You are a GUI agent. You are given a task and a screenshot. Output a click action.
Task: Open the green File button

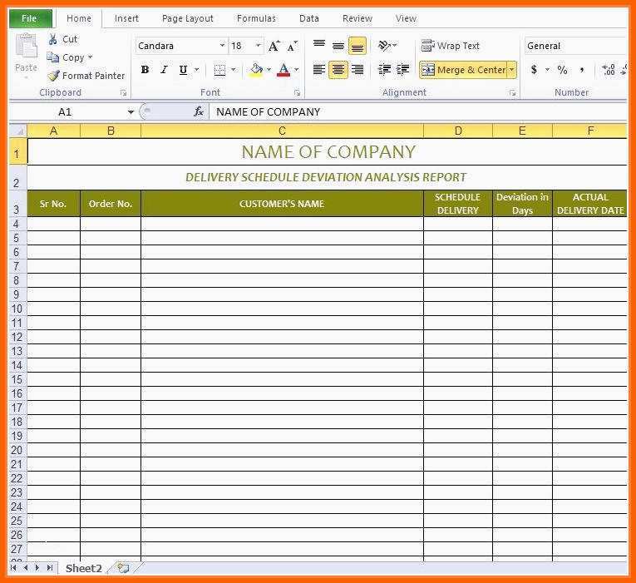[30, 18]
